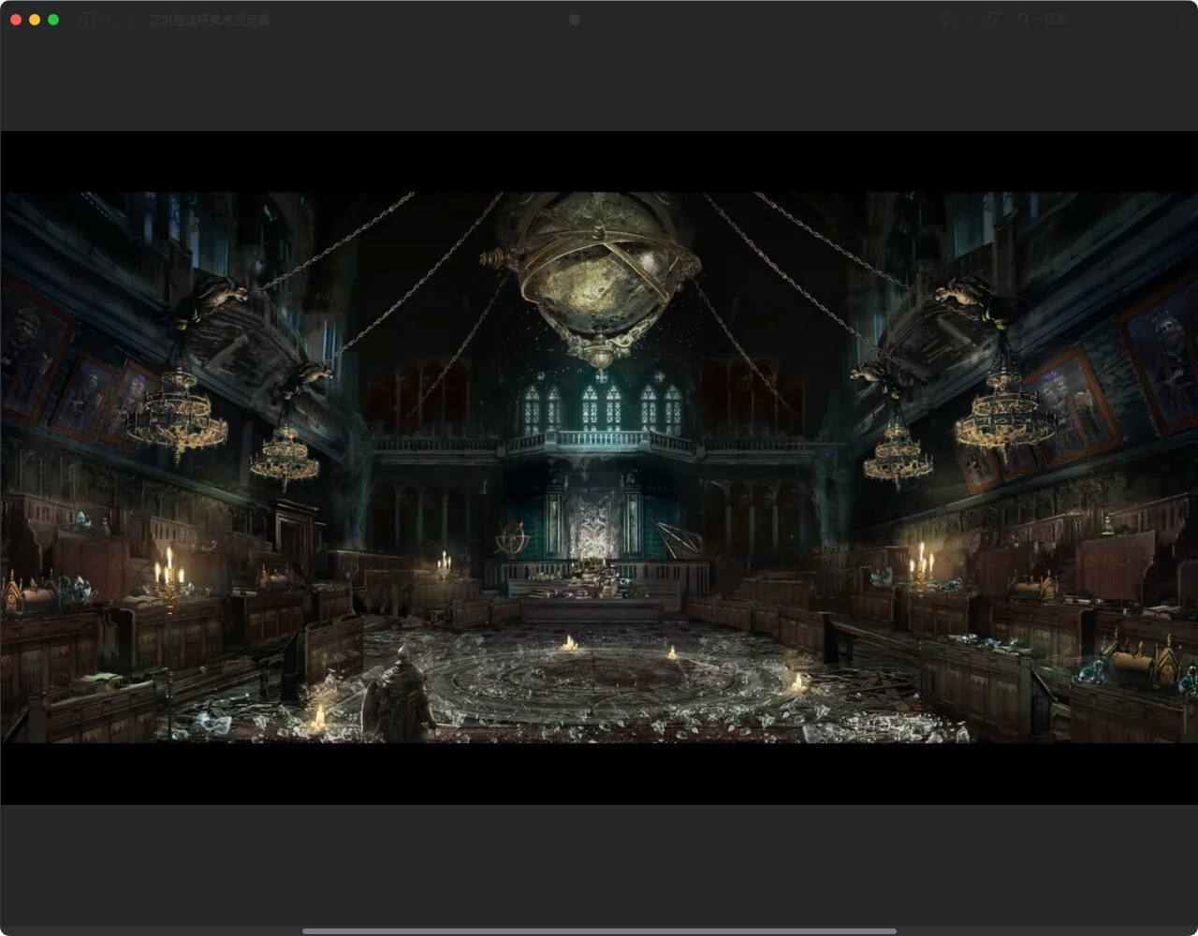Close the window with the red button
1198x936 pixels.
tap(16, 20)
